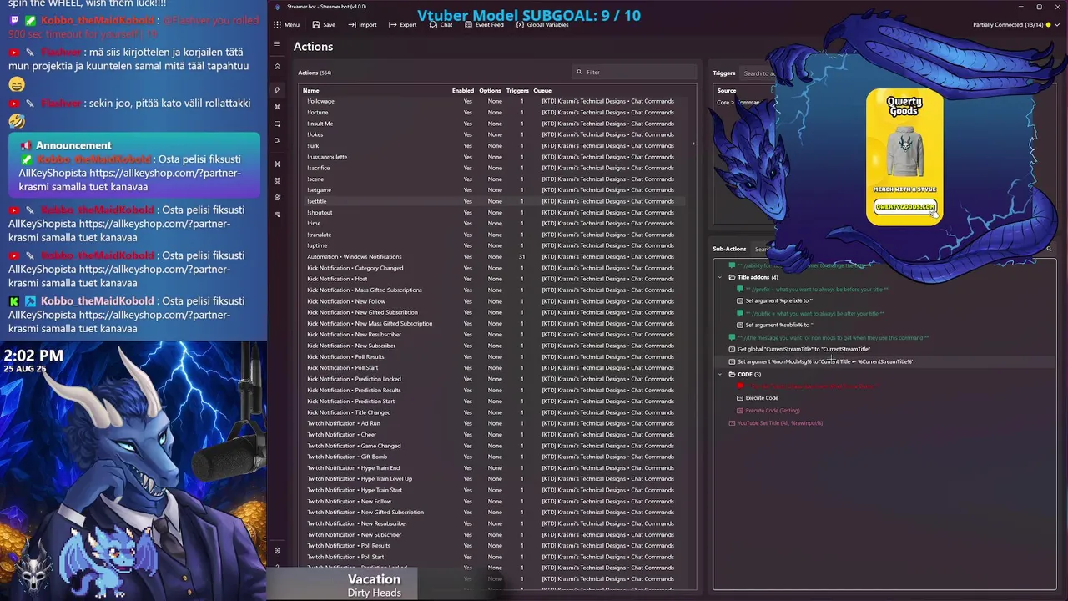Select the !russianroulette action row
This screenshot has width=1068, height=601.
(492, 157)
